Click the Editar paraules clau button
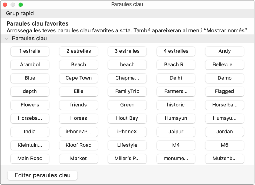The width and height of the screenshot is (255, 185). coord(42,175)
